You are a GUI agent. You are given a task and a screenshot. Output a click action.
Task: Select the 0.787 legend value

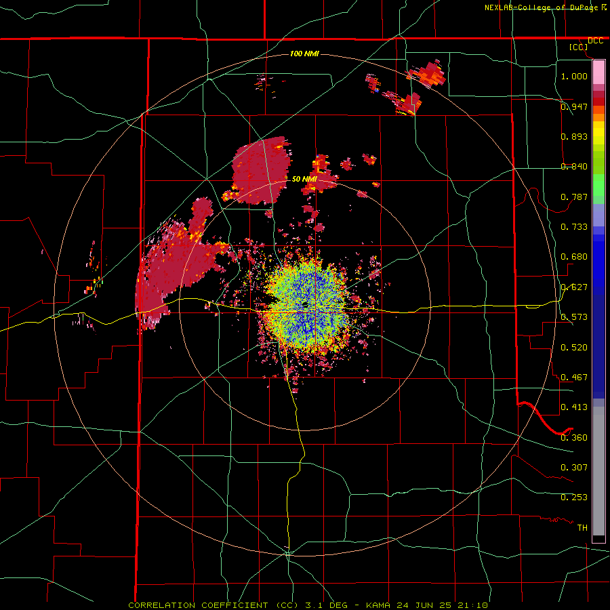574,197
